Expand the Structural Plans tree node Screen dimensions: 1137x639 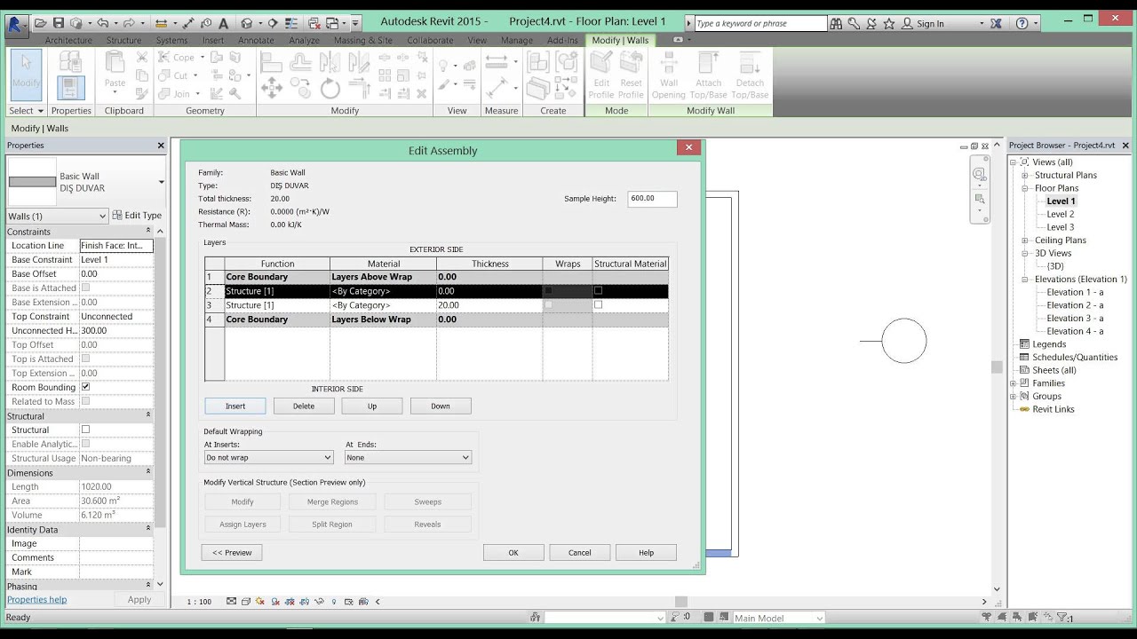tap(1024, 175)
